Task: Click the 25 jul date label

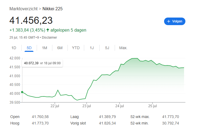Action: point(152,106)
